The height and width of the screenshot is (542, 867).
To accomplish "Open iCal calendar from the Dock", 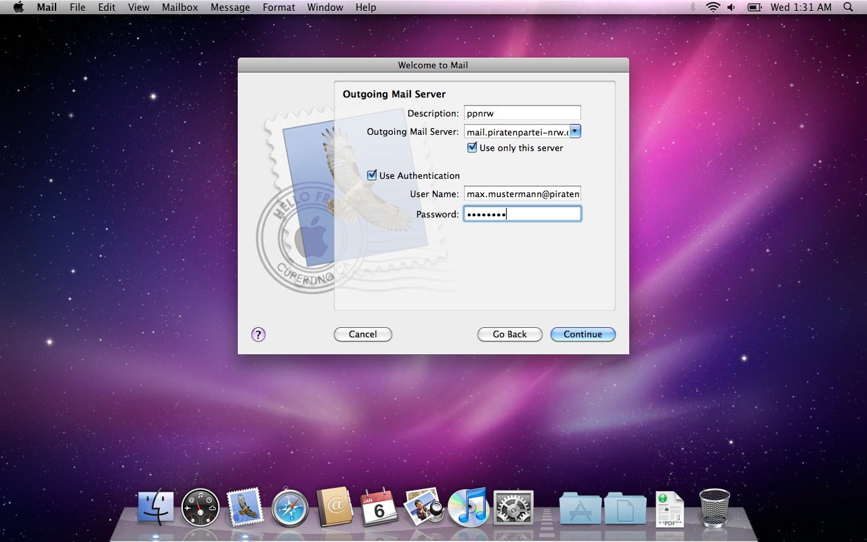I will (379, 507).
